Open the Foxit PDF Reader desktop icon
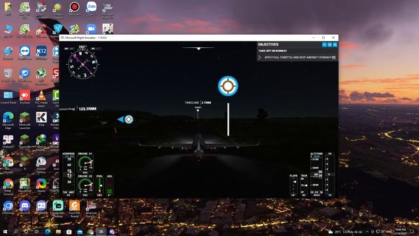This screenshot has height=236, width=419. [74, 209]
